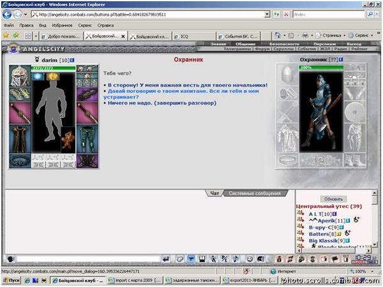The image size is (383, 287).
Task: Switch to the Чат tab
Action: point(214,193)
